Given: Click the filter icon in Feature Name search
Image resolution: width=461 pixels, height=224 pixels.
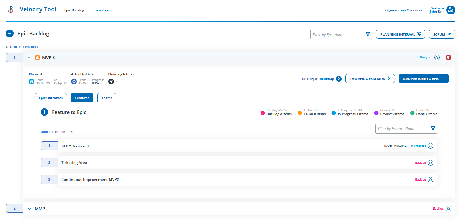Looking at the screenshot, I should [433, 128].
